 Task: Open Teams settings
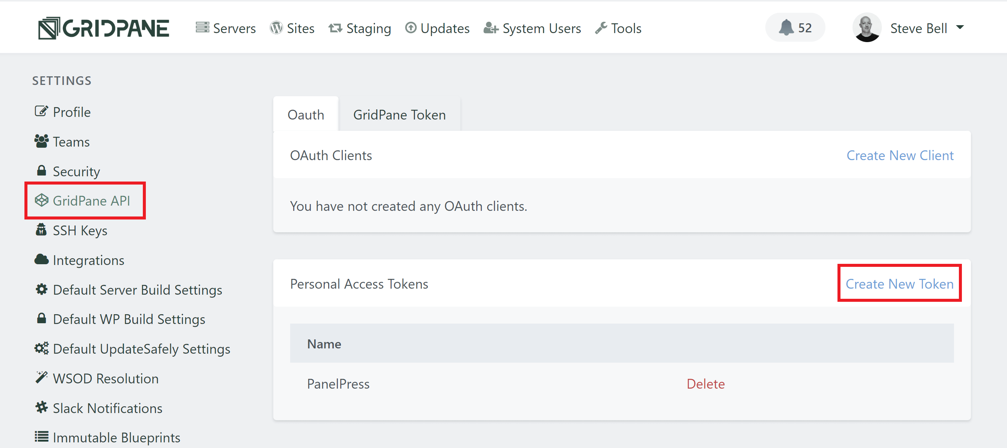tap(71, 142)
